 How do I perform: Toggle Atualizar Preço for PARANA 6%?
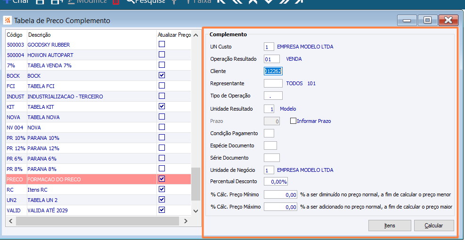click(x=162, y=158)
